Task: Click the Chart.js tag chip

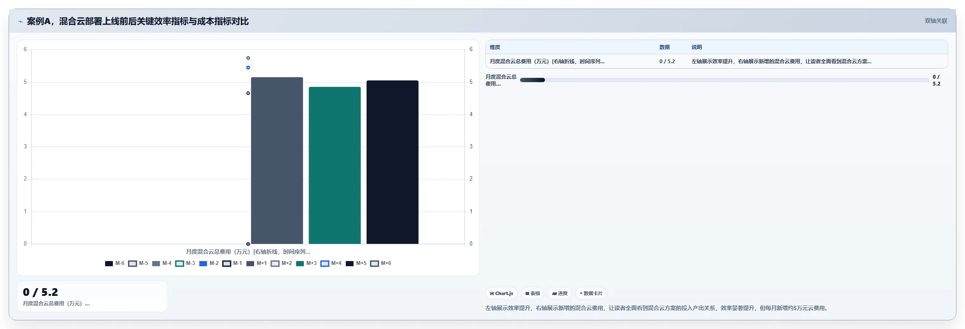Action: [501, 293]
